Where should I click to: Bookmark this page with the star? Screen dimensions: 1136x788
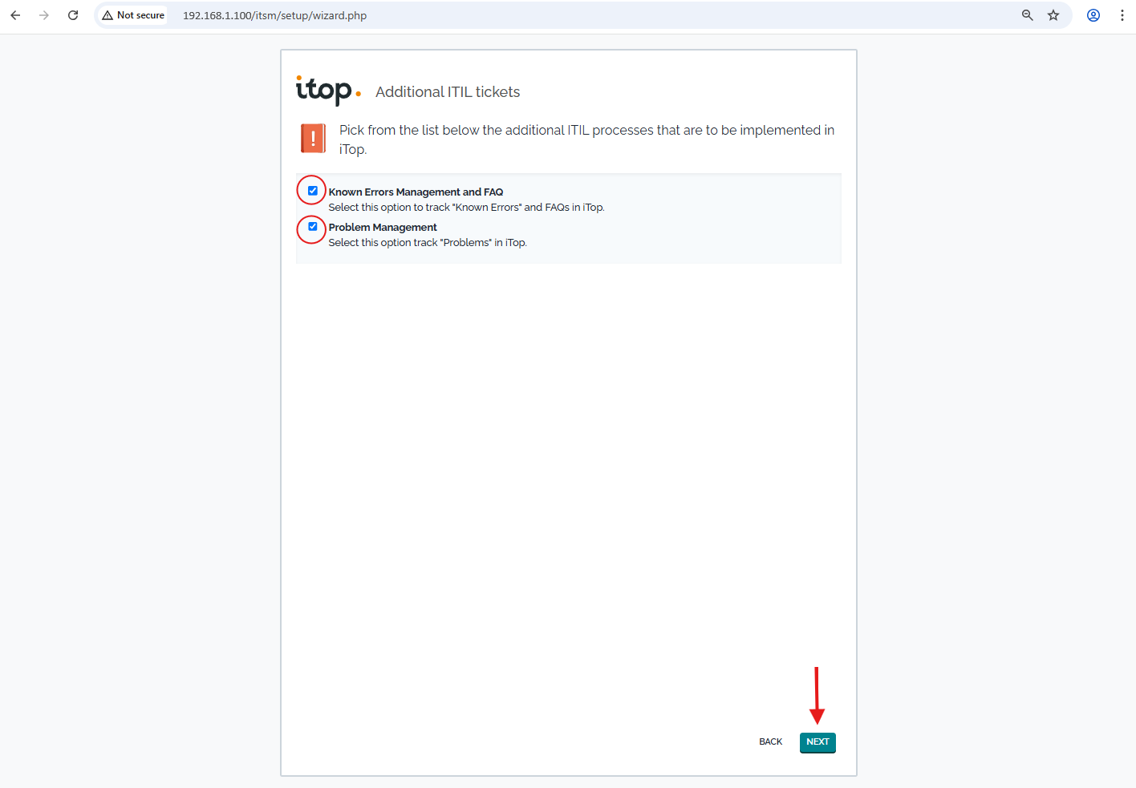tap(1053, 15)
